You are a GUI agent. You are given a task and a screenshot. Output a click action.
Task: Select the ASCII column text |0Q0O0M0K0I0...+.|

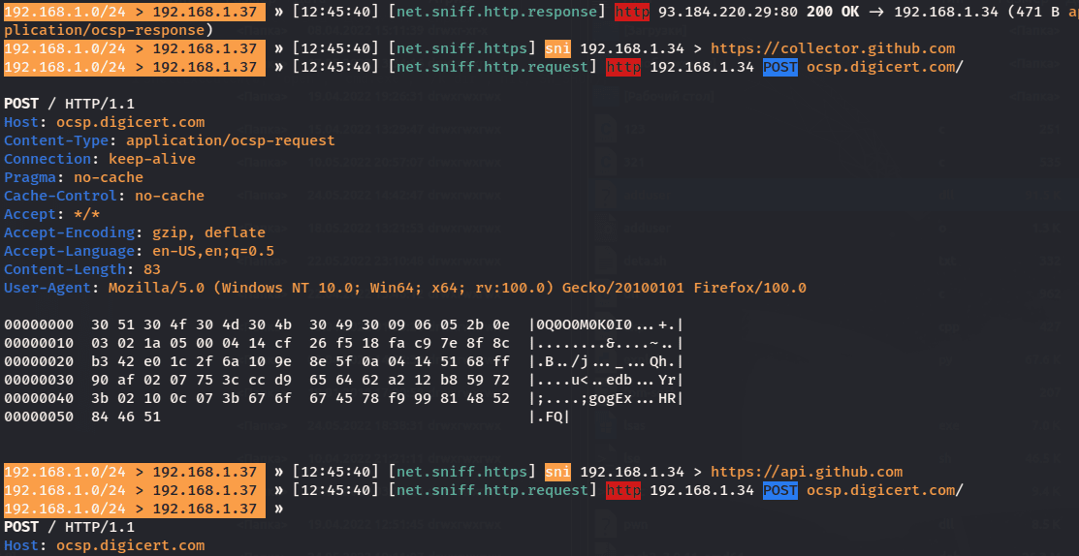click(606, 324)
